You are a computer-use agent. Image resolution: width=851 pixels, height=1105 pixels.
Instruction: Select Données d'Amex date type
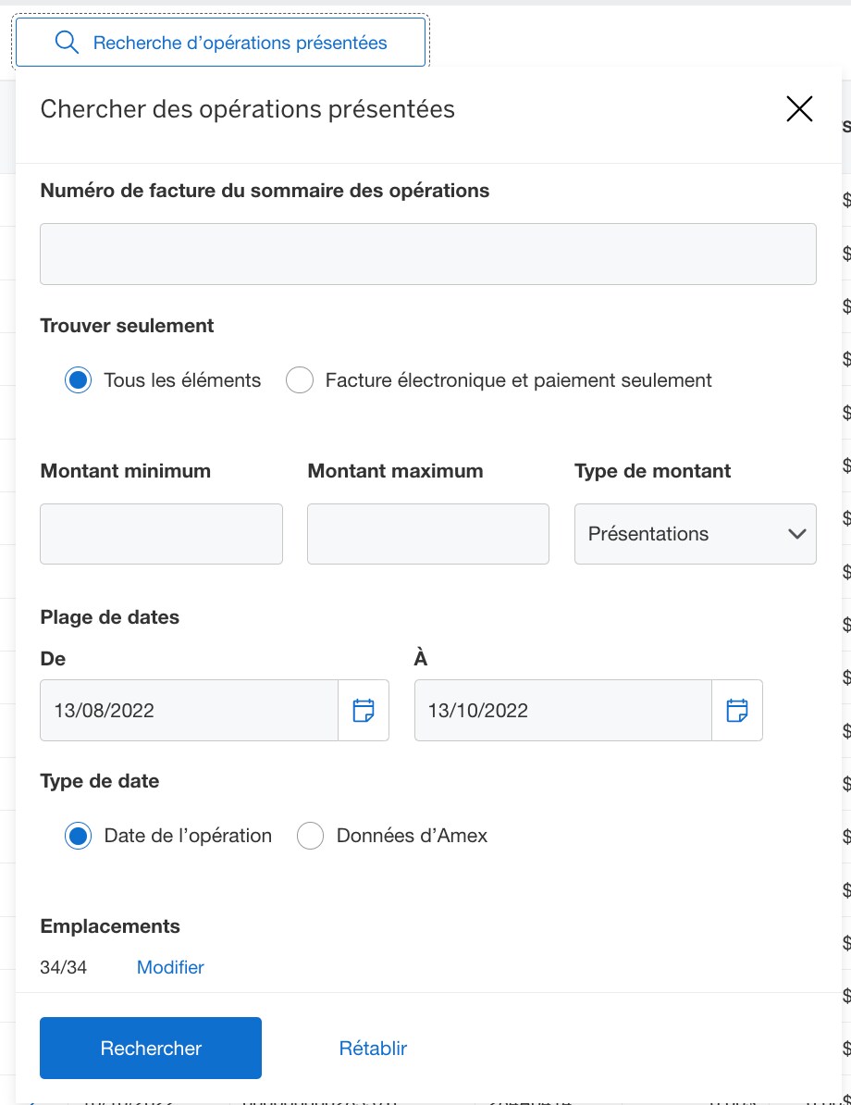[311, 835]
